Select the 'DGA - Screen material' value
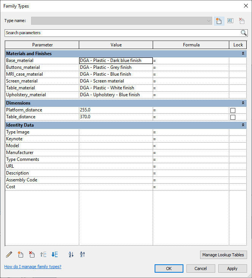The height and width of the screenshot is (278, 252). click(116, 81)
